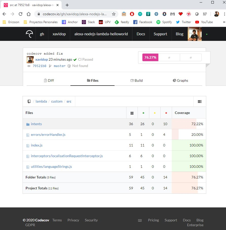The height and width of the screenshot is (230, 226).
Task: Click the xavidop author link in commit
Action: (42, 59)
